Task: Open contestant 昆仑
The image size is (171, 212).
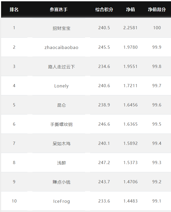Action: [x=61, y=105]
